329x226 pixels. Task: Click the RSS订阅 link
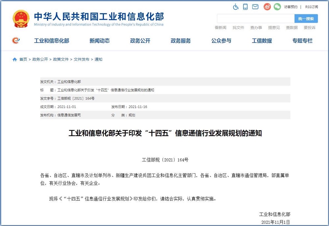(x=311, y=7)
